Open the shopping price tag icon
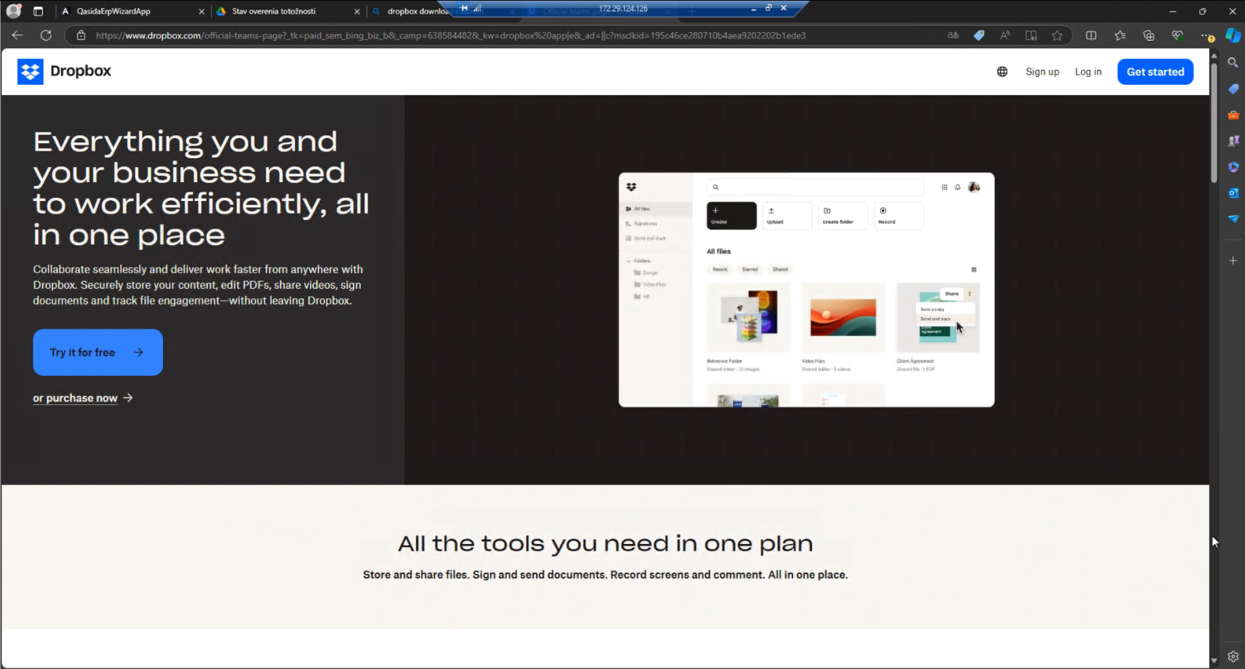 tap(979, 35)
